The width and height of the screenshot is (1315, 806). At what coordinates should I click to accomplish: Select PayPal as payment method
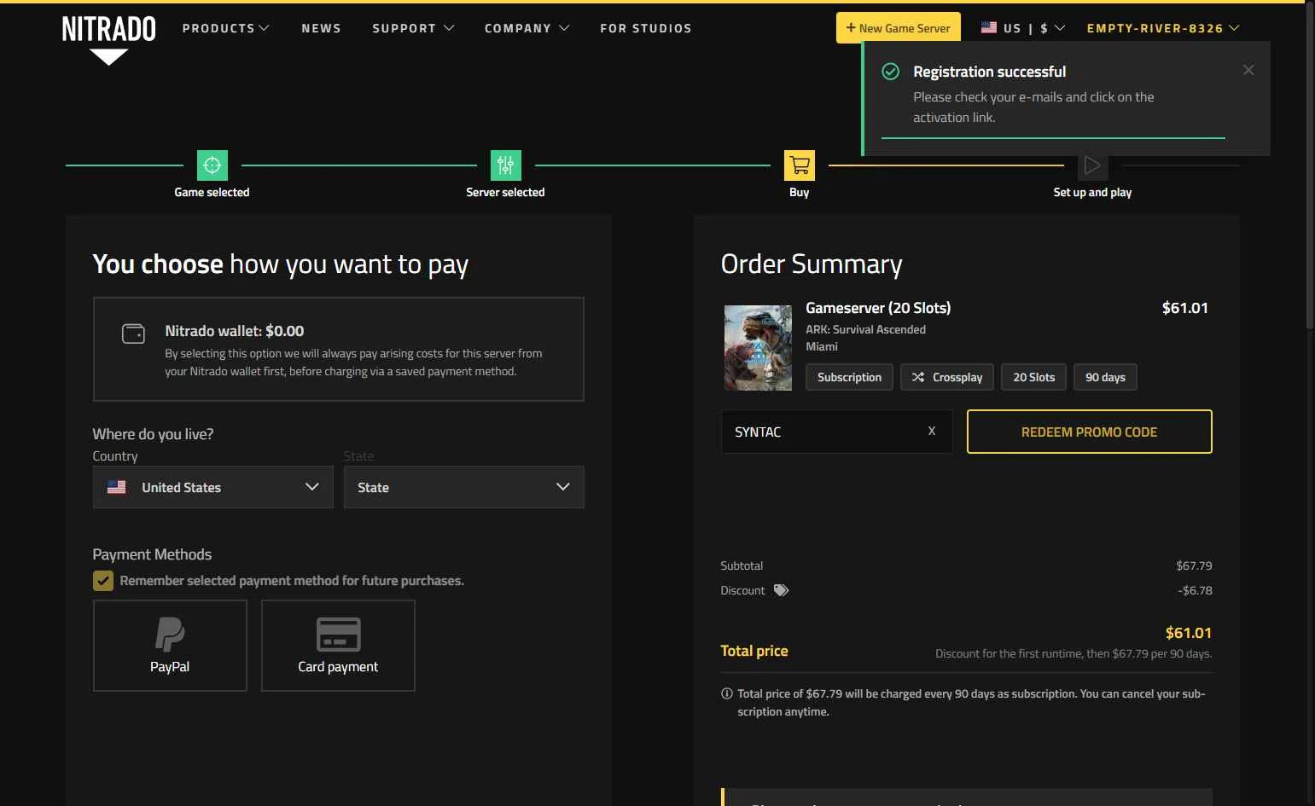(x=170, y=646)
